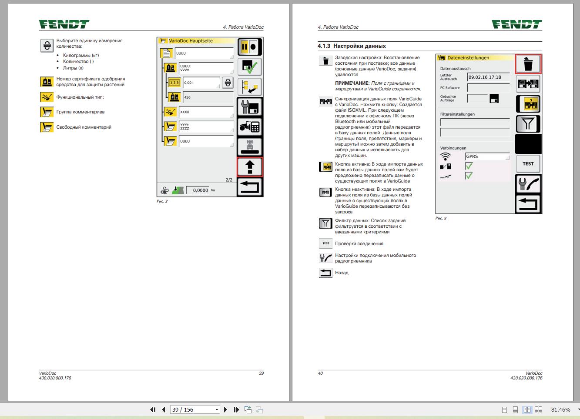Click the save-with-checkmark icon in Рис. 2
Image resolution: width=580 pixels, height=419 pixels.
[250, 67]
